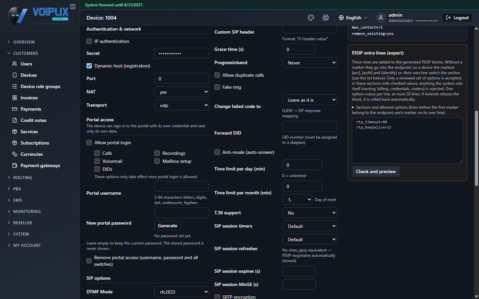Expand the MONITORING menu section
This screenshot has height=299, width=479.
[x=27, y=211]
